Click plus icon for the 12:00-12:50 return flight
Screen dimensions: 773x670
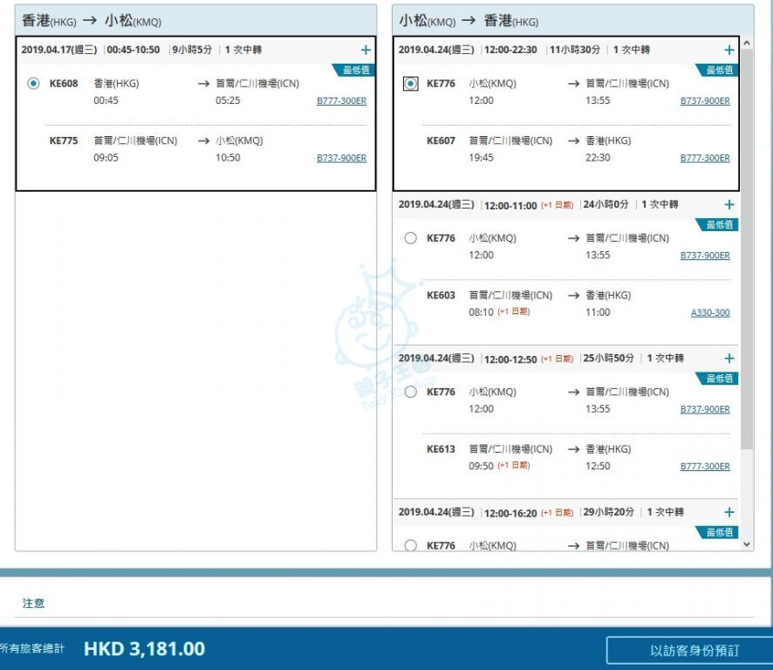729,359
